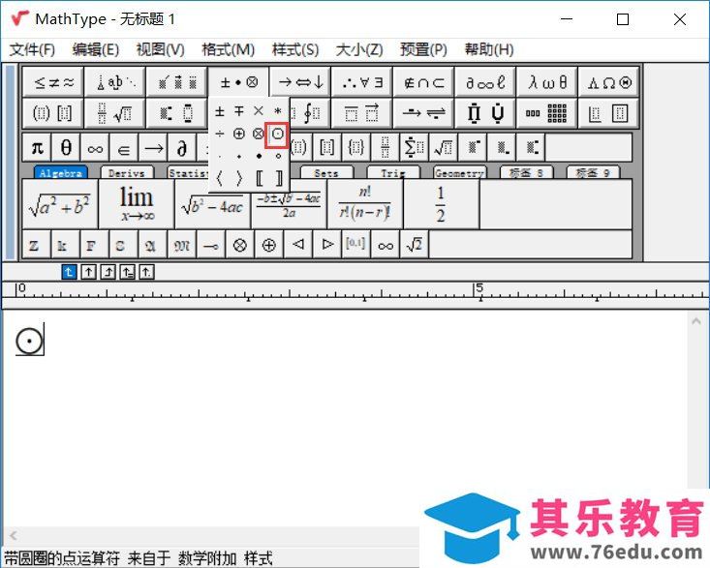Insert left angle bracket ⟨ from popup

tap(220, 179)
